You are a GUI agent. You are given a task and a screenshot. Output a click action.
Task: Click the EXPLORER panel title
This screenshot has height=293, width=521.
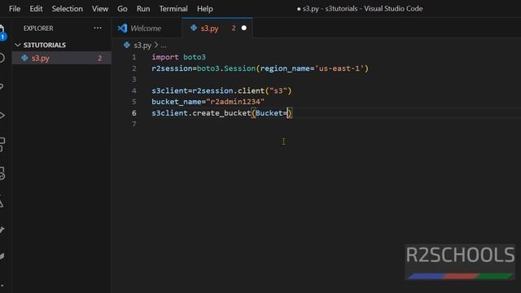[38, 28]
